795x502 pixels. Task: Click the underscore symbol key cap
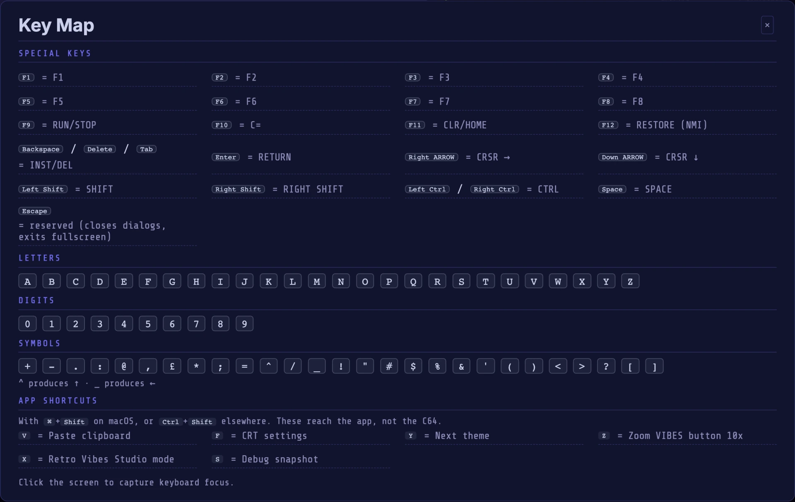pos(317,366)
